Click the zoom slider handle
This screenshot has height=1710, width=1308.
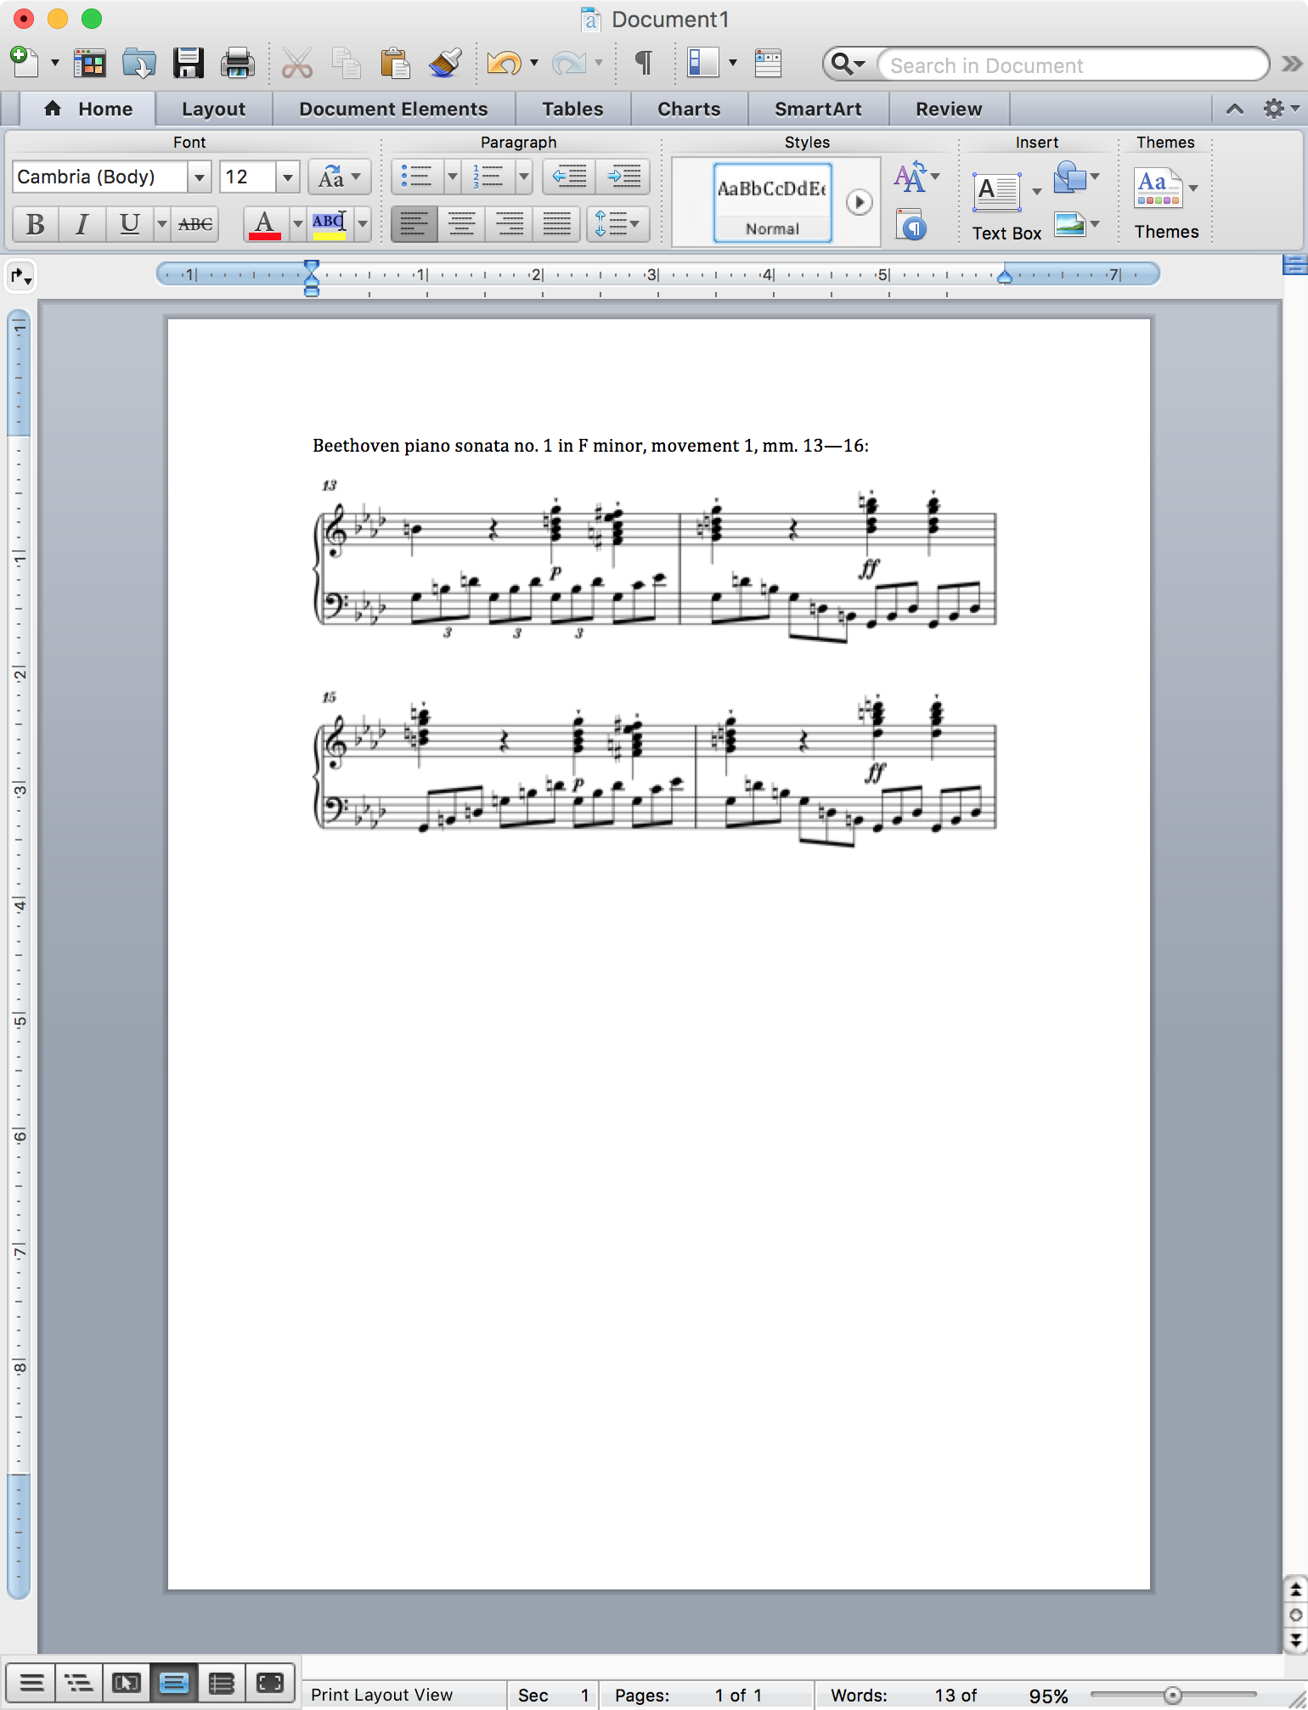point(1172,1696)
